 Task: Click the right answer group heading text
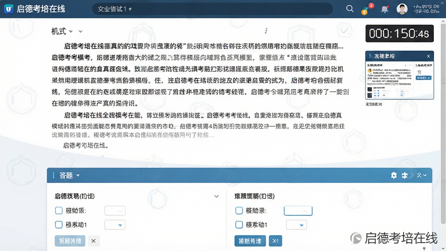pos(254,196)
